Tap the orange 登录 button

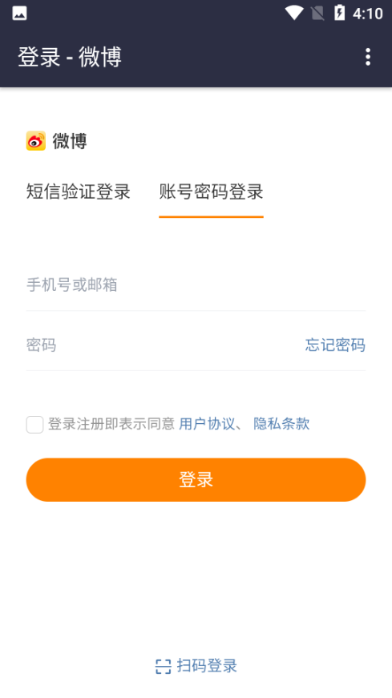(196, 480)
